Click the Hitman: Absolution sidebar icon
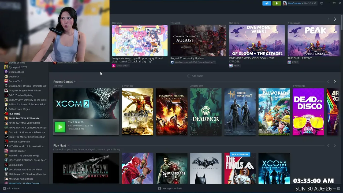343x193 pixels. tap(6, 142)
